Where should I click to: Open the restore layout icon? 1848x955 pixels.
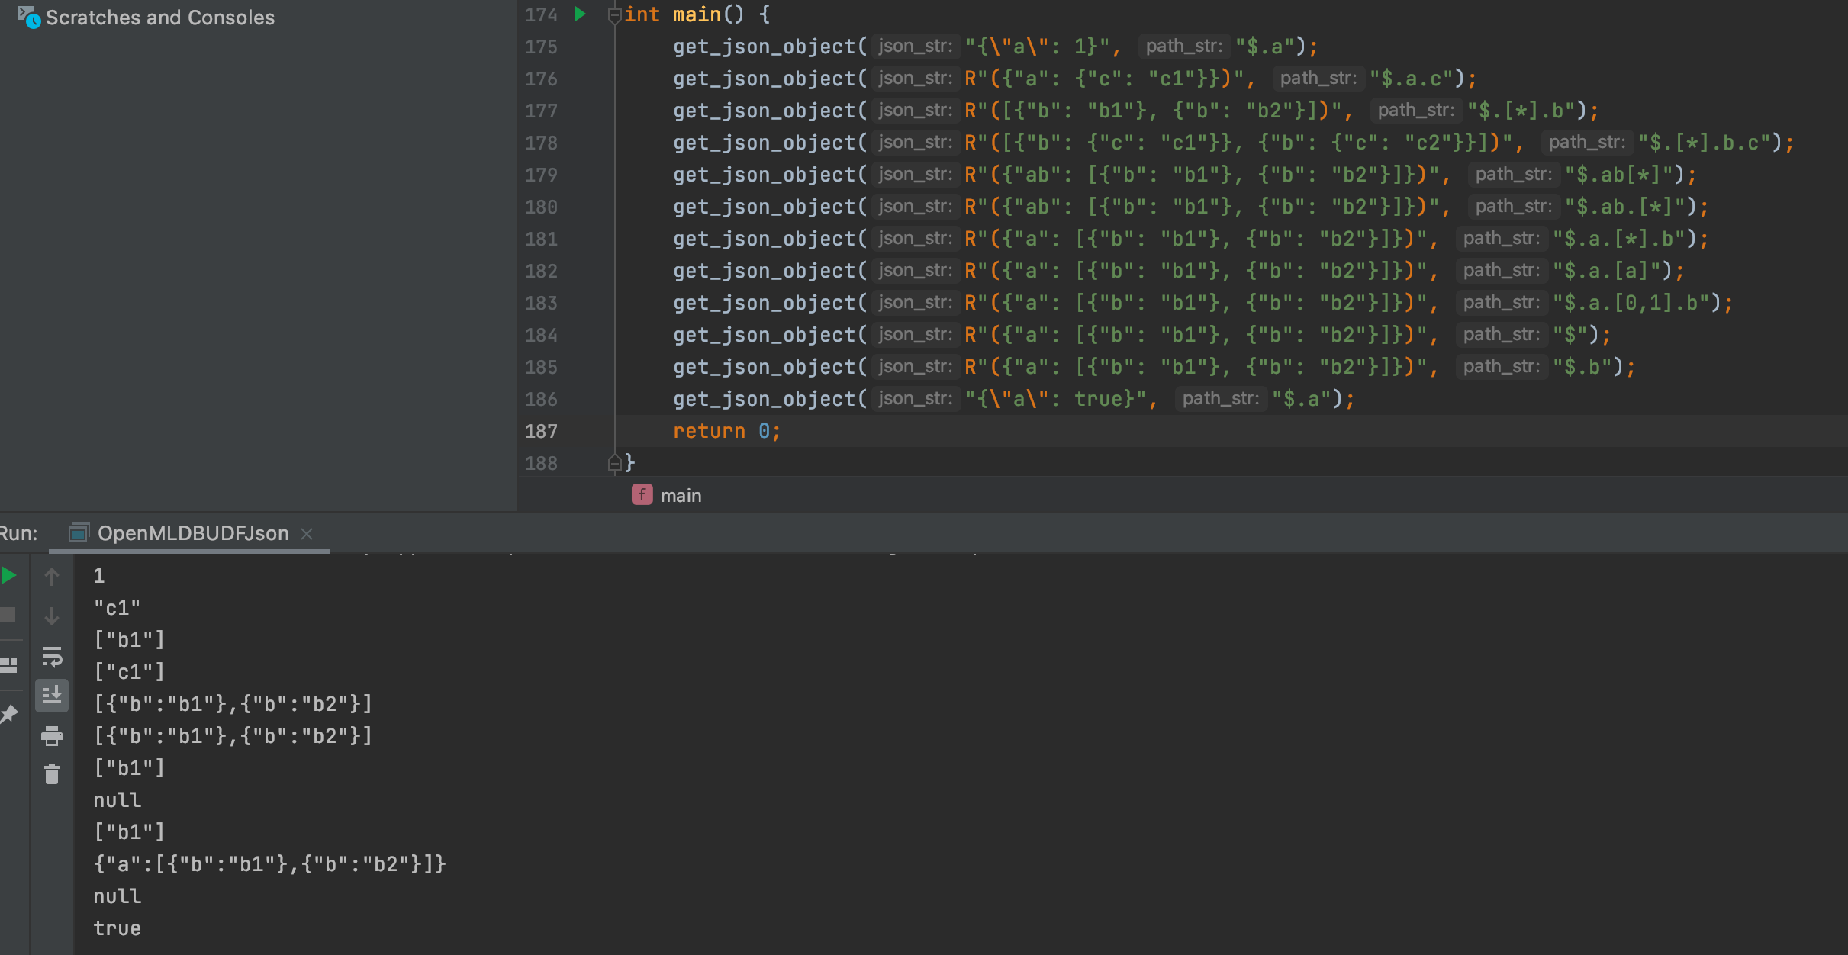coord(9,664)
